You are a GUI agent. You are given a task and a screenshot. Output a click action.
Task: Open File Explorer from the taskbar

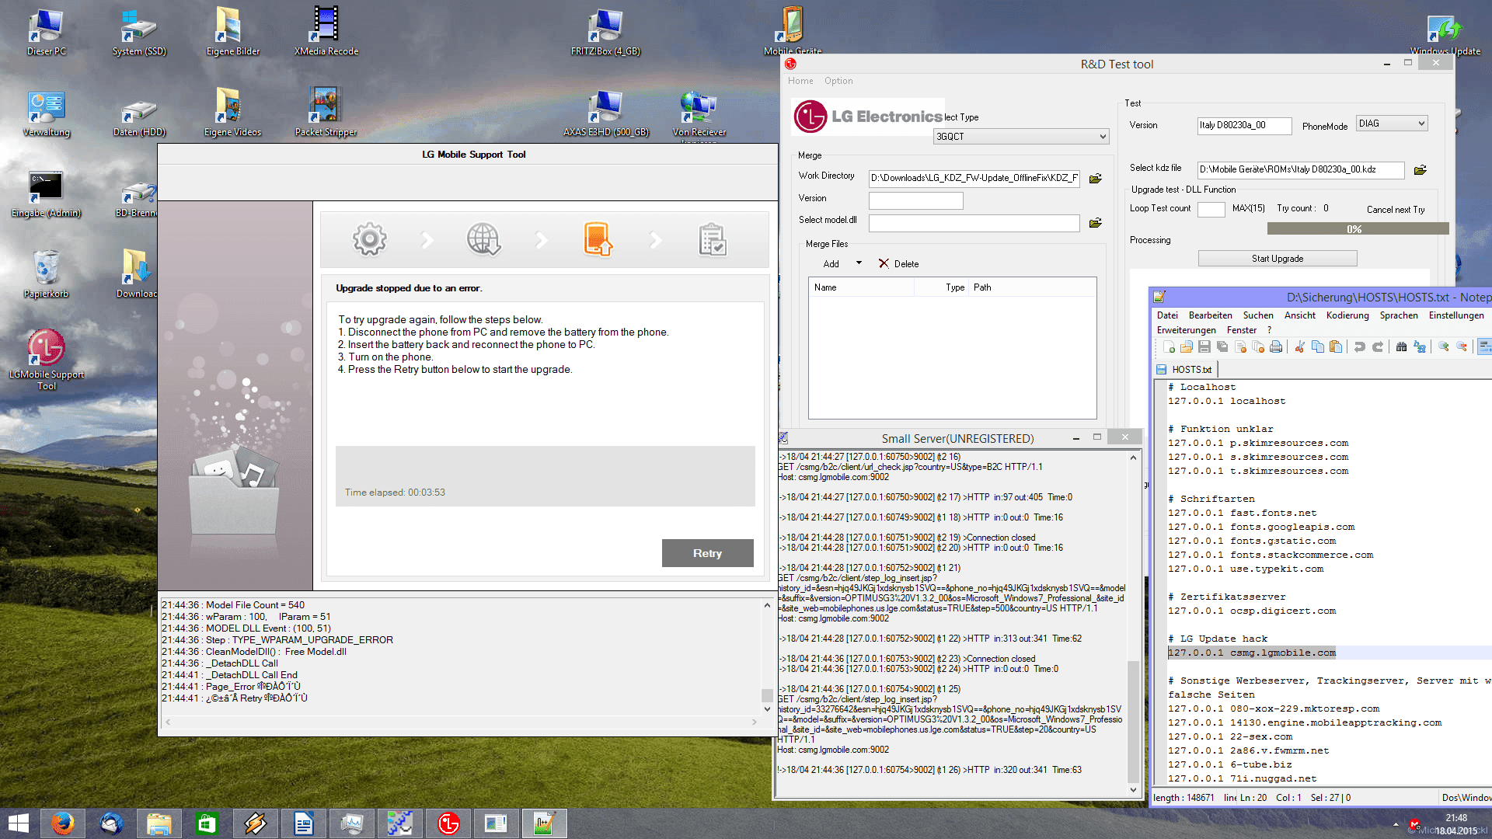pyautogui.click(x=159, y=823)
